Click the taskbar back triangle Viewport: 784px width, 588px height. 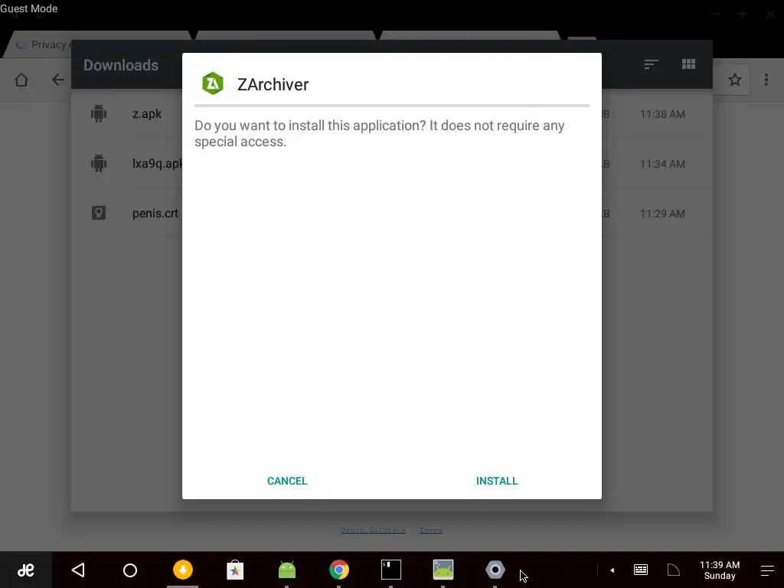78,570
